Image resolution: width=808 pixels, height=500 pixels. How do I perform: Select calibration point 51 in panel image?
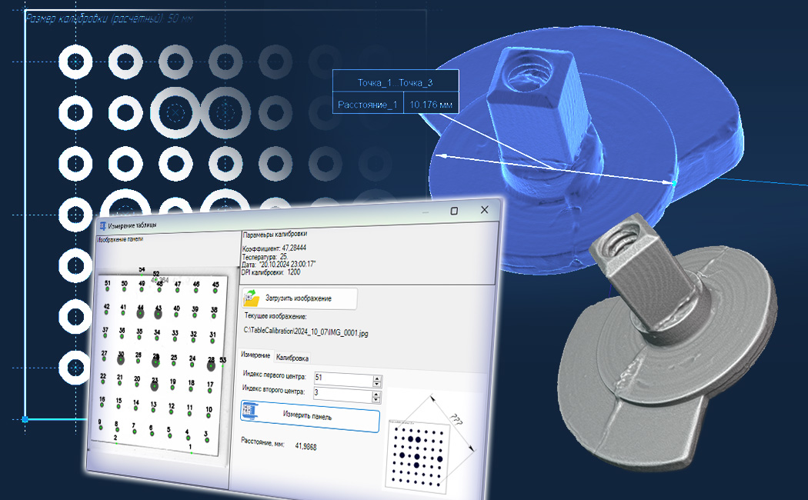point(107,286)
